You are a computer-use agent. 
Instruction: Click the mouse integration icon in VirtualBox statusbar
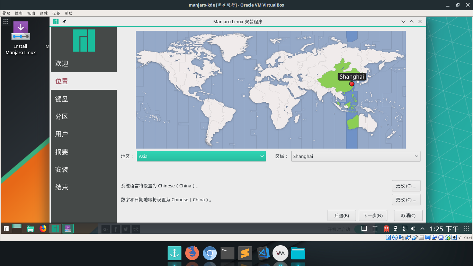click(448, 238)
